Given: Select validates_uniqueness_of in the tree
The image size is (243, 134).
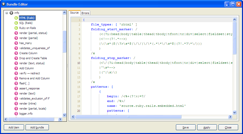Looking at the screenshot, I should point(34,48).
